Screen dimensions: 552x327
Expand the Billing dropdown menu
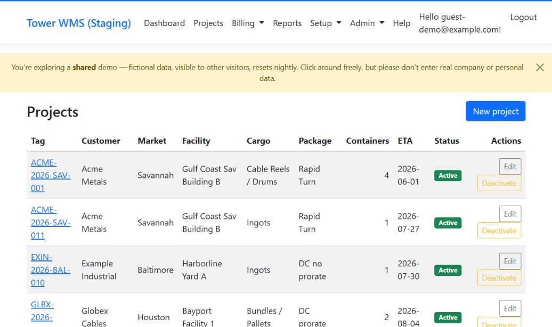pyautogui.click(x=248, y=23)
